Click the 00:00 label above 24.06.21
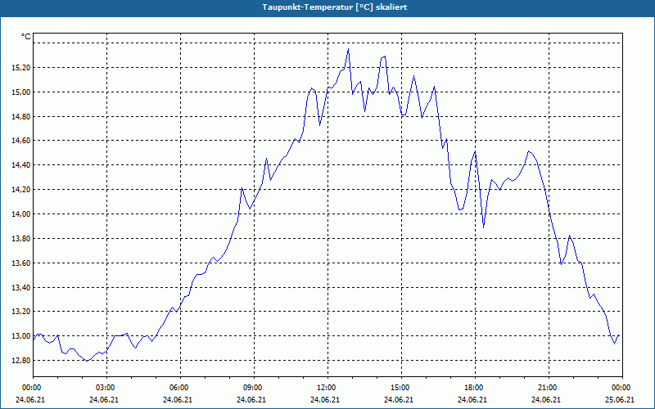655x409 pixels. click(30, 387)
